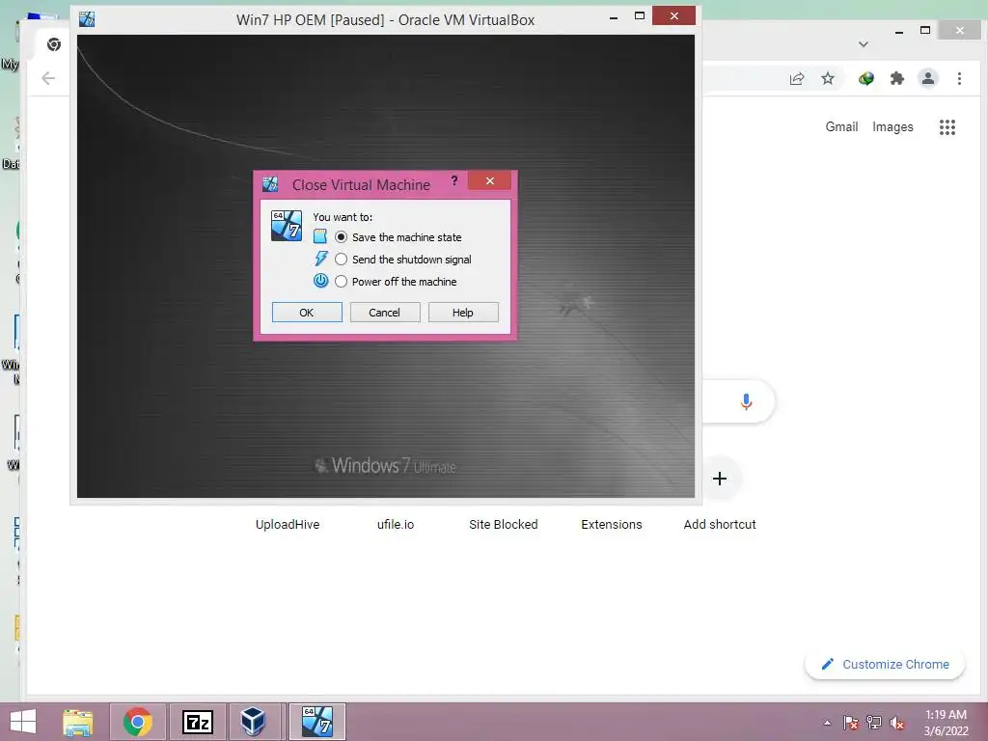Expand Chrome tab search chevron

click(864, 44)
